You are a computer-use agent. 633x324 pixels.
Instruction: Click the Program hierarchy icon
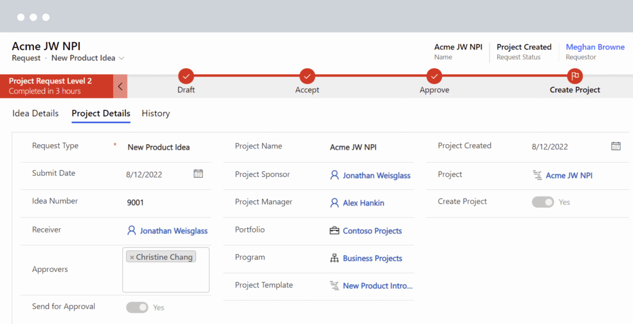tap(334, 258)
